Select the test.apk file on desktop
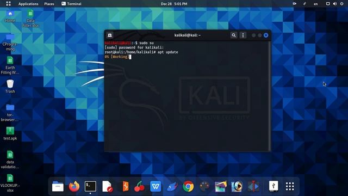Screen dimensions: 348x196 point(10,133)
